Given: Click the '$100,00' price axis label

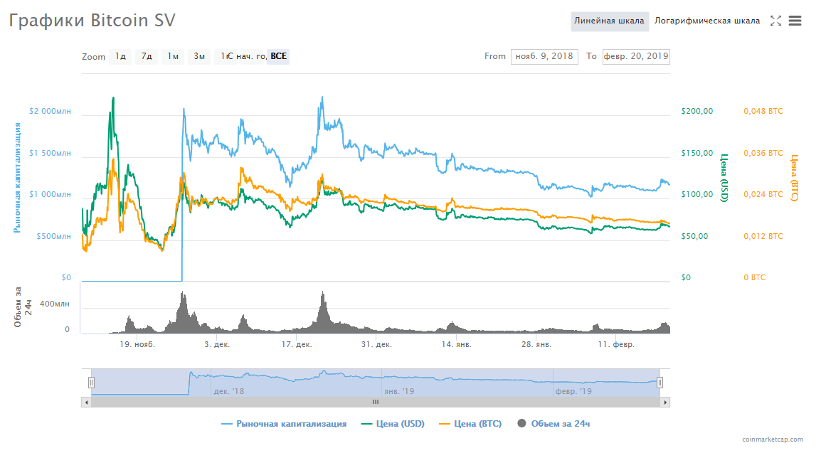Looking at the screenshot, I should coord(697,194).
